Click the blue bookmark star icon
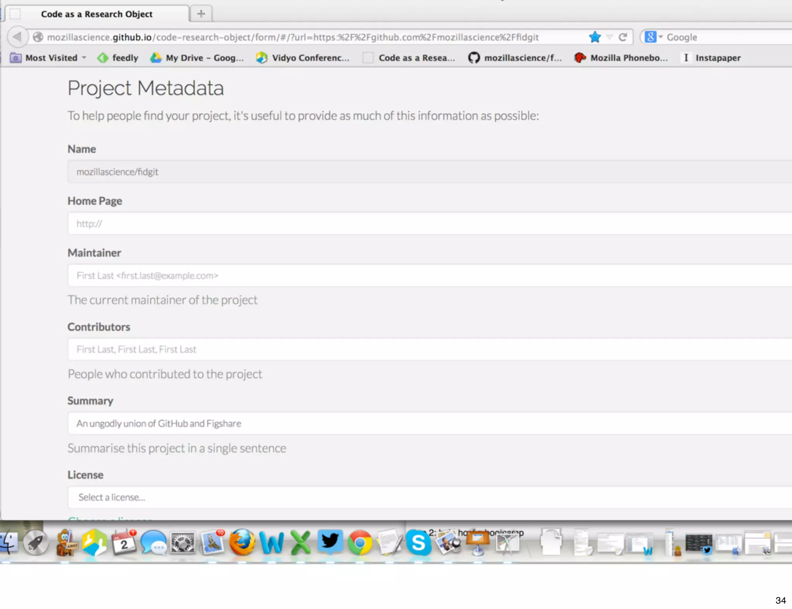 595,37
